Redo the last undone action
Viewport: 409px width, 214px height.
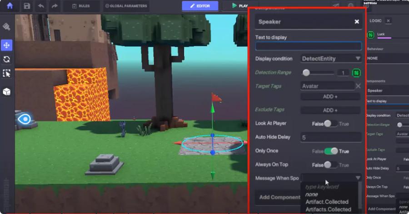[x=55, y=6]
